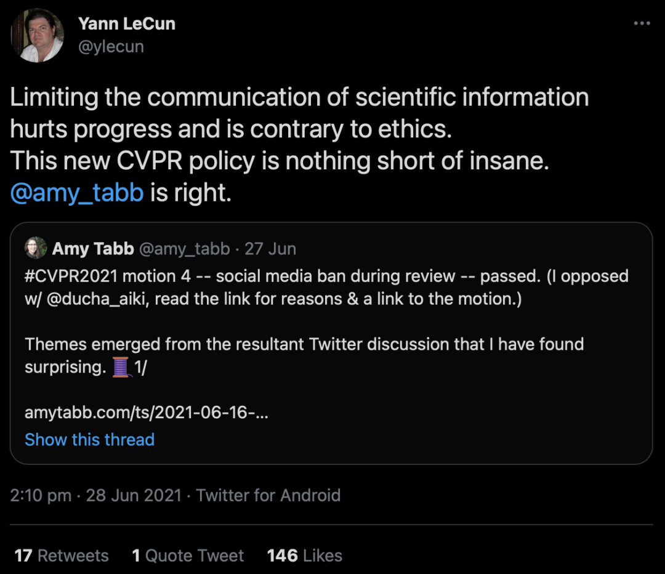
Task: Open the amytabb.com link
Action: 146,413
